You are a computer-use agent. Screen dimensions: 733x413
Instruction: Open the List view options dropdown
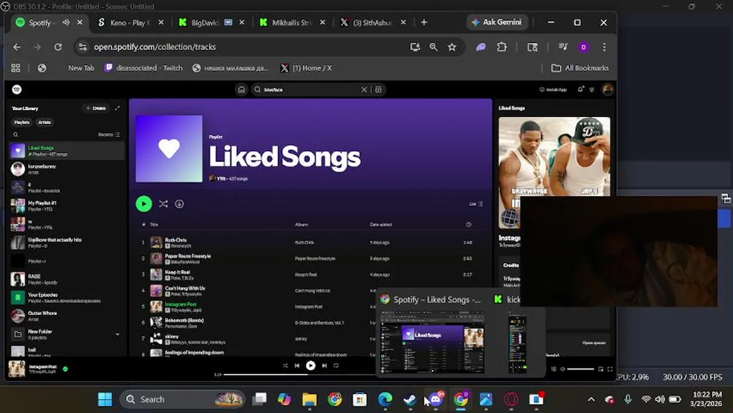coord(476,204)
